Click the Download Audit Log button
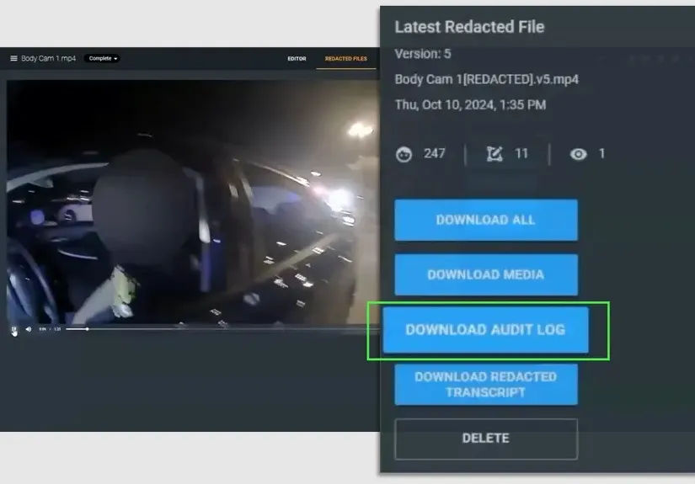Screen dimensions: 695x484 click(485, 330)
